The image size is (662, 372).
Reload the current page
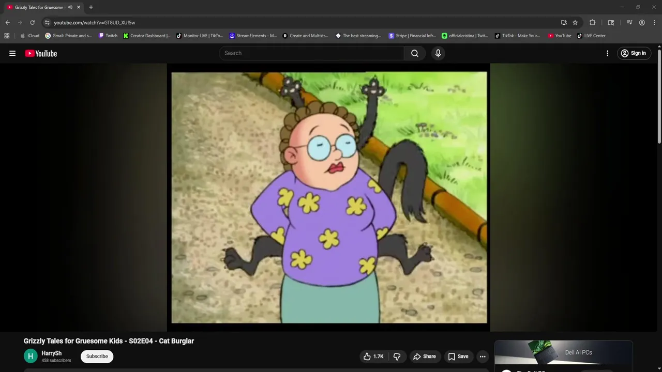[x=32, y=23]
